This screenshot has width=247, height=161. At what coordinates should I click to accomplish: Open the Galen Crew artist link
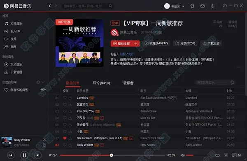pyautogui.click(x=148, y=111)
